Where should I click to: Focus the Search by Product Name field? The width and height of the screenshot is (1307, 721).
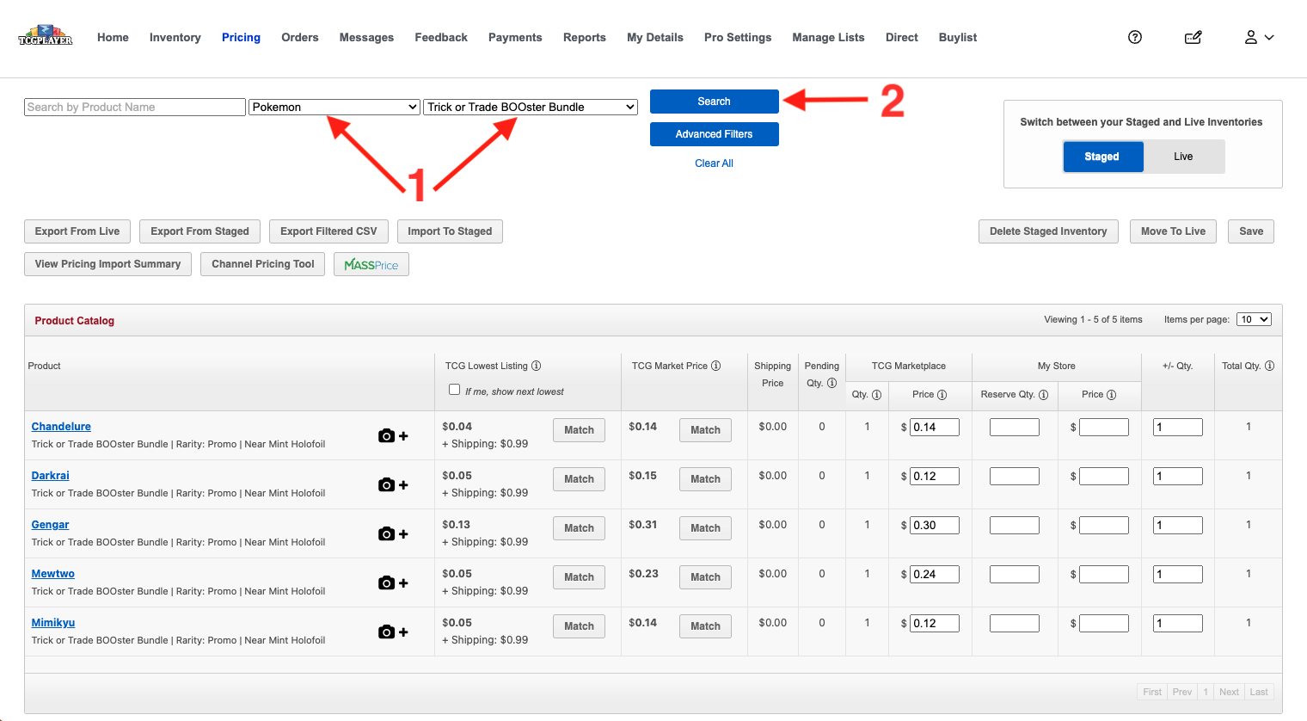[135, 107]
